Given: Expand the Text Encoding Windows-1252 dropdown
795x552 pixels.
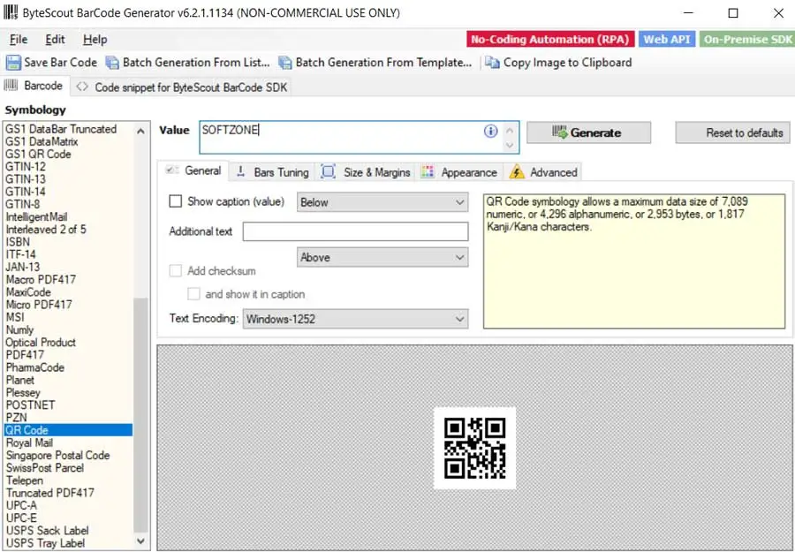Looking at the screenshot, I should click(355, 319).
